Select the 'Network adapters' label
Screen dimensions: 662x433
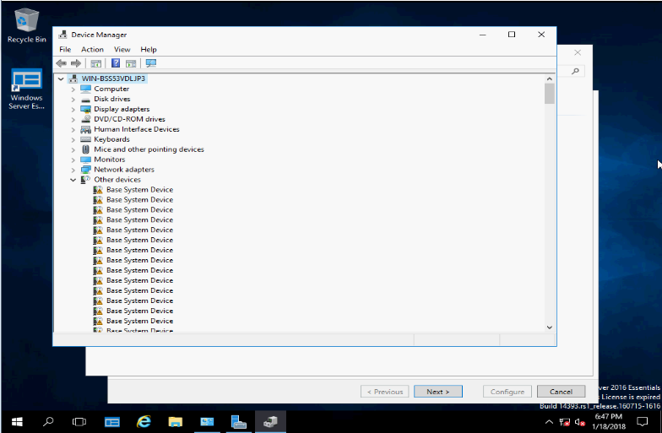[x=124, y=169]
